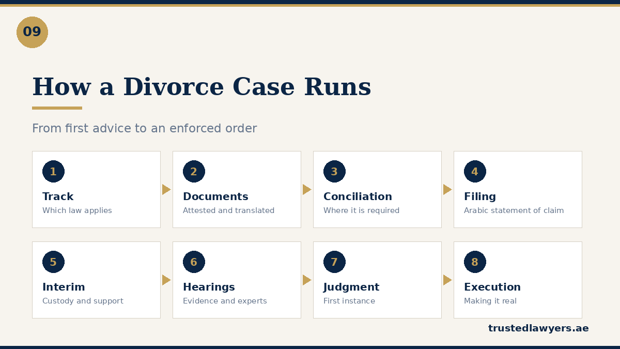Click the 'Conciliation' heading
620x349 pixels.
(x=358, y=196)
